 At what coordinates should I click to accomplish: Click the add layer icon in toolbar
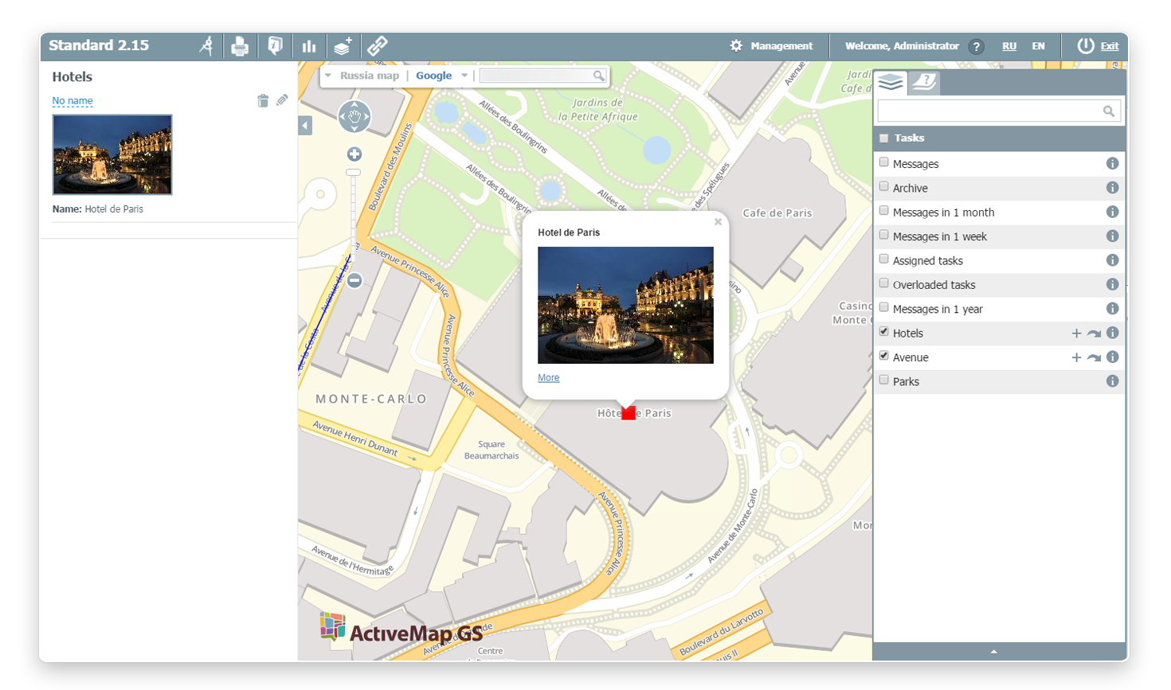[x=343, y=46]
